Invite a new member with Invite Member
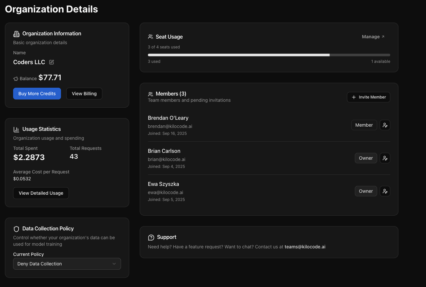 [369, 97]
